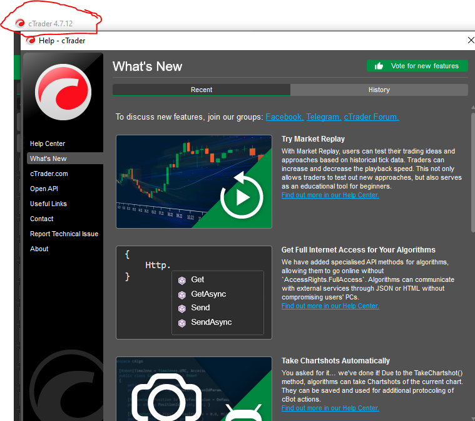The height and width of the screenshot is (421, 475).
Task: Click Take Chartshots Automatically heading
Action: click(335, 361)
